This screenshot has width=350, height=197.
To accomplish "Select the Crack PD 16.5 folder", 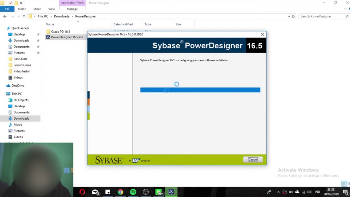I will [x=60, y=32].
